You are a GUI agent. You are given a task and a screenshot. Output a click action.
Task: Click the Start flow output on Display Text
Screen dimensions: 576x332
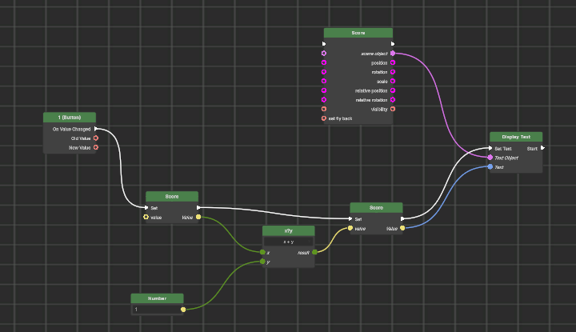pos(542,148)
